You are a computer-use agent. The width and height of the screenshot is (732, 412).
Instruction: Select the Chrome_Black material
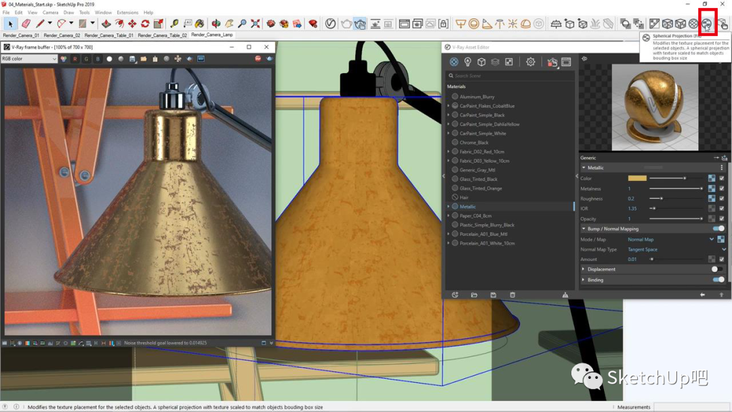tap(474, 142)
